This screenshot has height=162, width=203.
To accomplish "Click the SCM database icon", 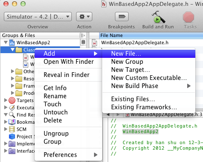I will [x=12, y=129].
